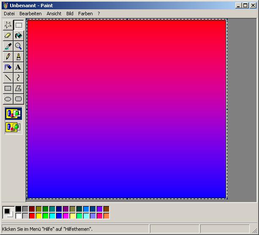The width and height of the screenshot is (259, 235).
Task: Choose the Fill With Color bucket tool
Action: (19, 36)
